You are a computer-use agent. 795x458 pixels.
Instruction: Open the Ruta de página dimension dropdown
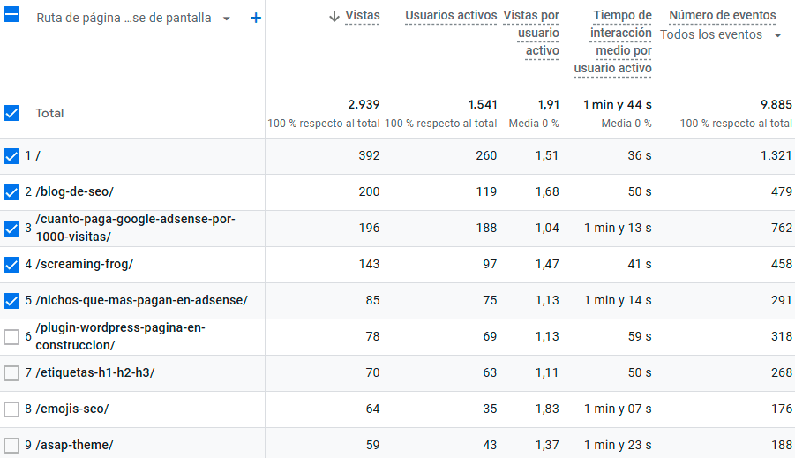[x=227, y=19]
